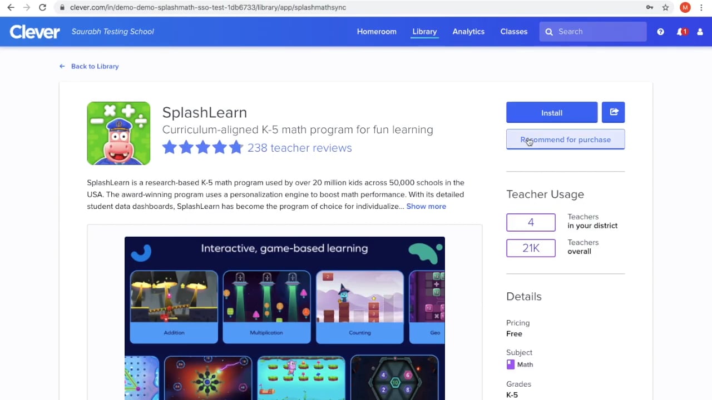Click Interactive, game-based learning banner text

click(284, 248)
